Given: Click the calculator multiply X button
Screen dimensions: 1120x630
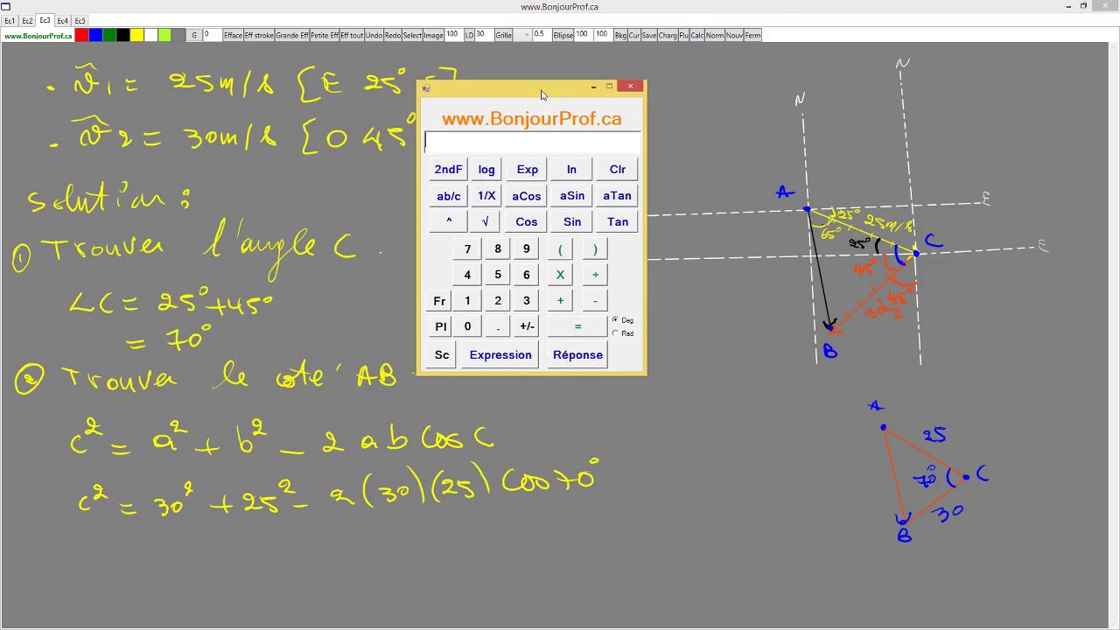Looking at the screenshot, I should [560, 275].
